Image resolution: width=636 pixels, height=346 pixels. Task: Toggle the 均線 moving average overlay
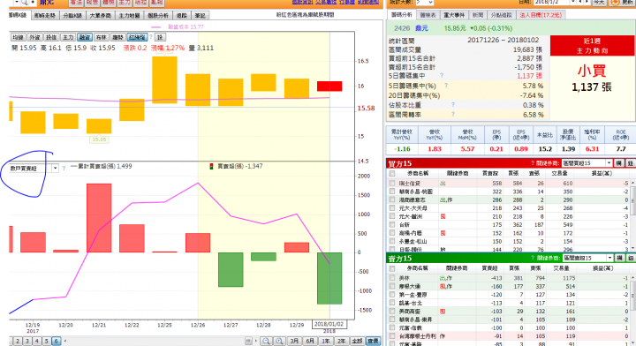tap(18, 37)
